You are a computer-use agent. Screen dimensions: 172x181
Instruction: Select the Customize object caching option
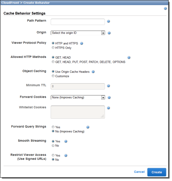click(x=53, y=76)
